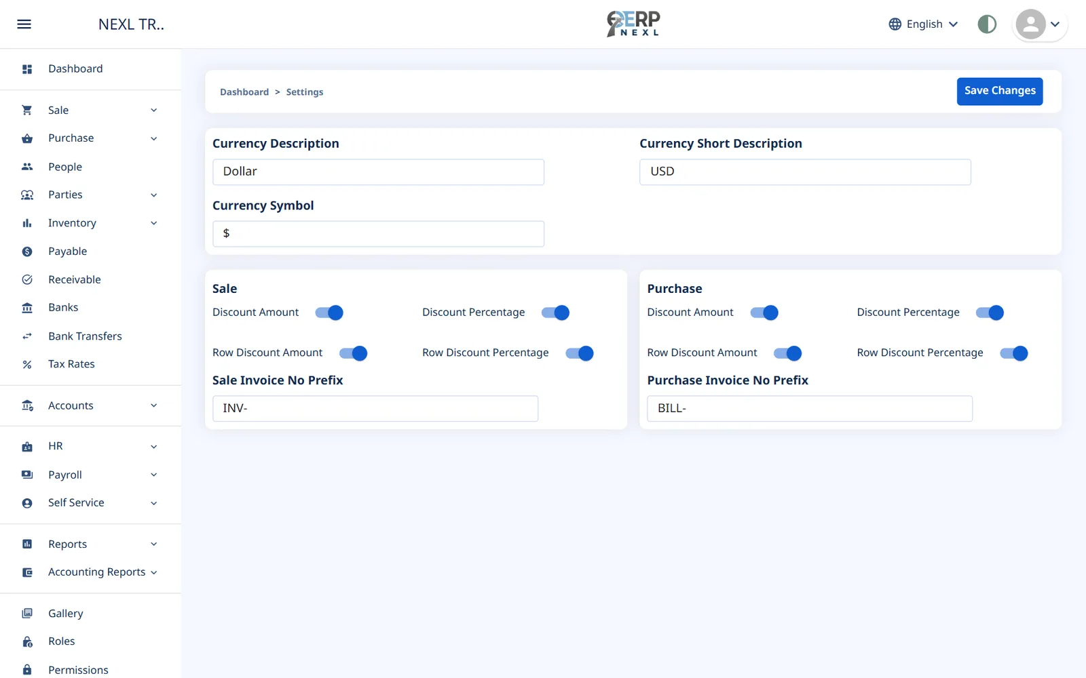Click the NEXL TR.. company name

tap(131, 24)
